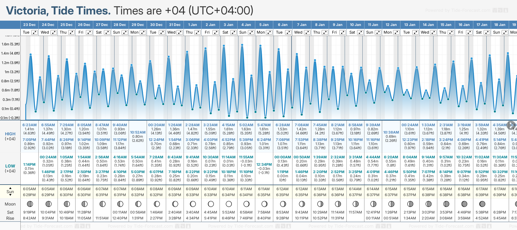Click the Sun row down arrow
This screenshot has width=517, height=230.
(x=10, y=195)
